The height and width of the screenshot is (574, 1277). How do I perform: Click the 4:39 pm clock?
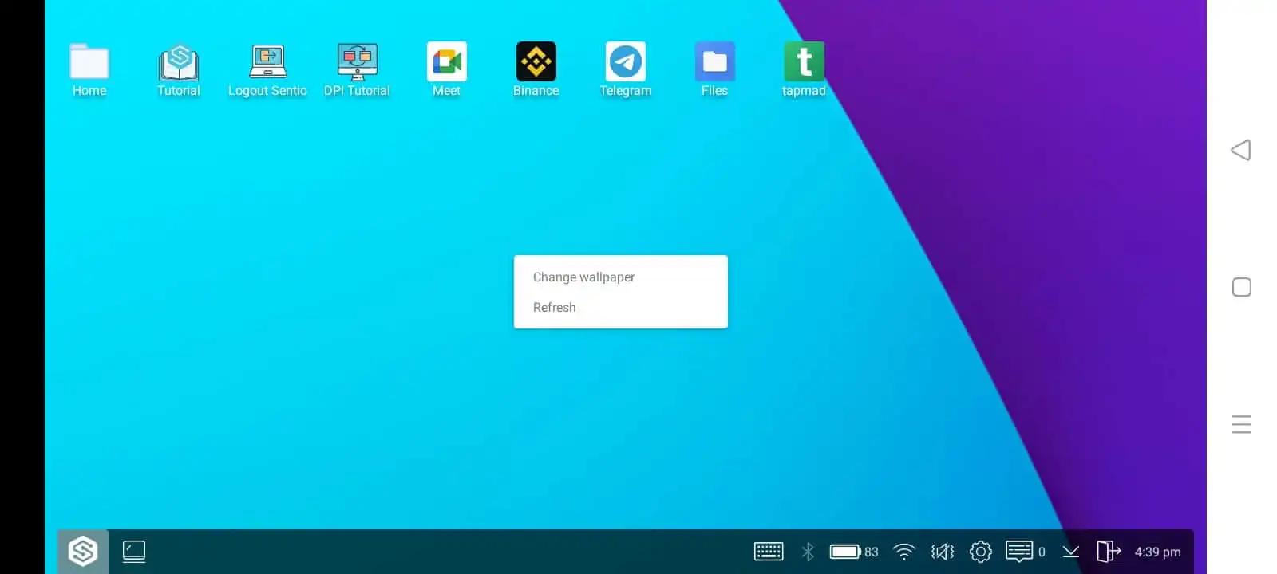coord(1157,552)
